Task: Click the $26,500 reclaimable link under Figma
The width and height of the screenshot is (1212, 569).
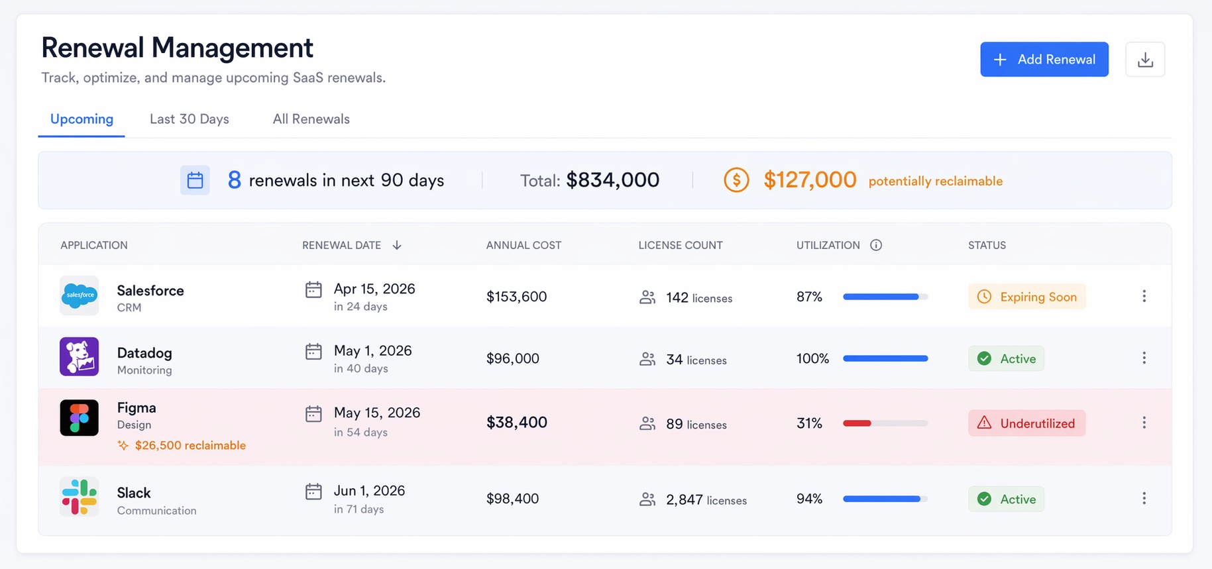Action: point(190,445)
